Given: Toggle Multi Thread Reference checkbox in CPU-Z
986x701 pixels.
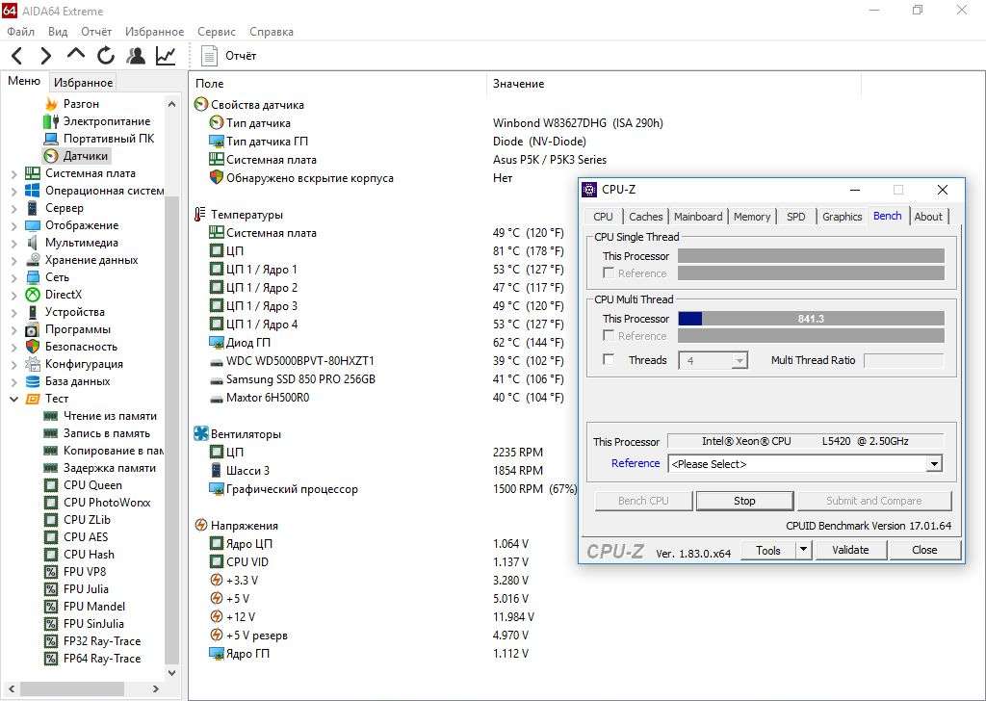Looking at the screenshot, I should tap(609, 335).
